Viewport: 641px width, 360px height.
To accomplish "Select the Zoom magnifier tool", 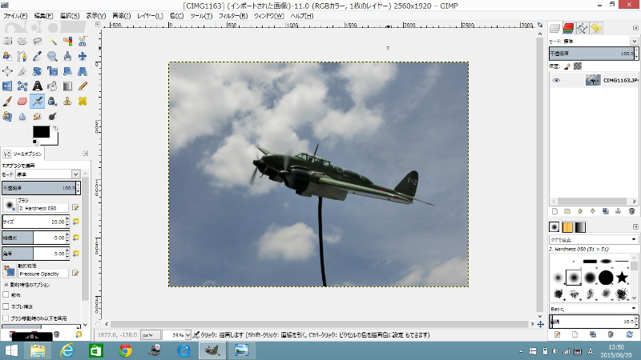I will point(52,56).
